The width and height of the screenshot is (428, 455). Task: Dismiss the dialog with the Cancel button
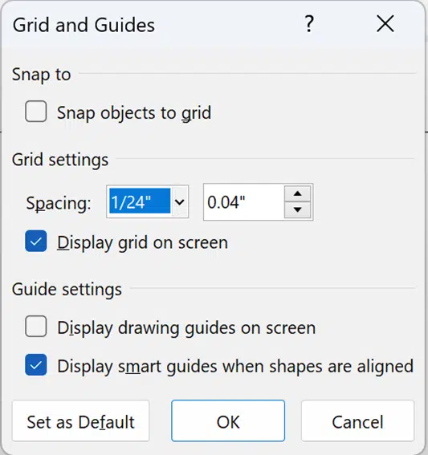[357, 421]
